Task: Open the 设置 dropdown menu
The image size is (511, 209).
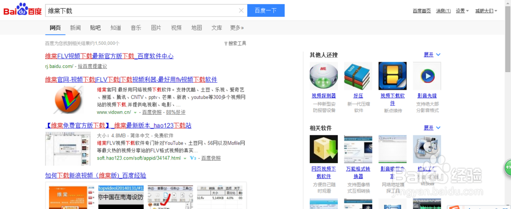Action: point(462,11)
